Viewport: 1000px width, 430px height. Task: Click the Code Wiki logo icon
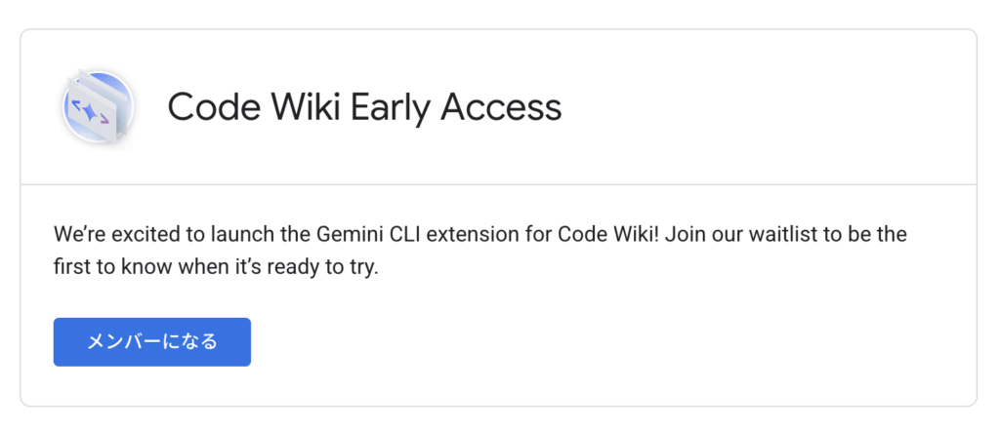coord(98,108)
